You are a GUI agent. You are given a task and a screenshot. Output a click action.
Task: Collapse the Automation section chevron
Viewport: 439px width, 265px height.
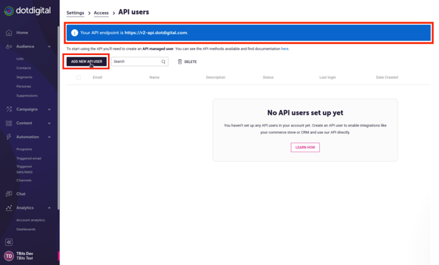pos(50,137)
